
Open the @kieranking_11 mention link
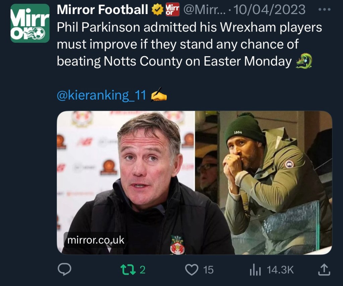point(101,96)
